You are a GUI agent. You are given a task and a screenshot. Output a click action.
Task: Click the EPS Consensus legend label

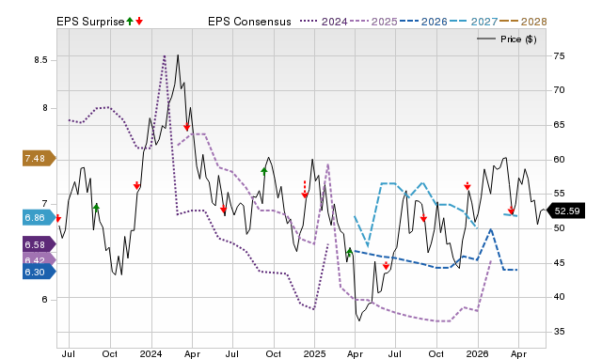click(x=249, y=22)
